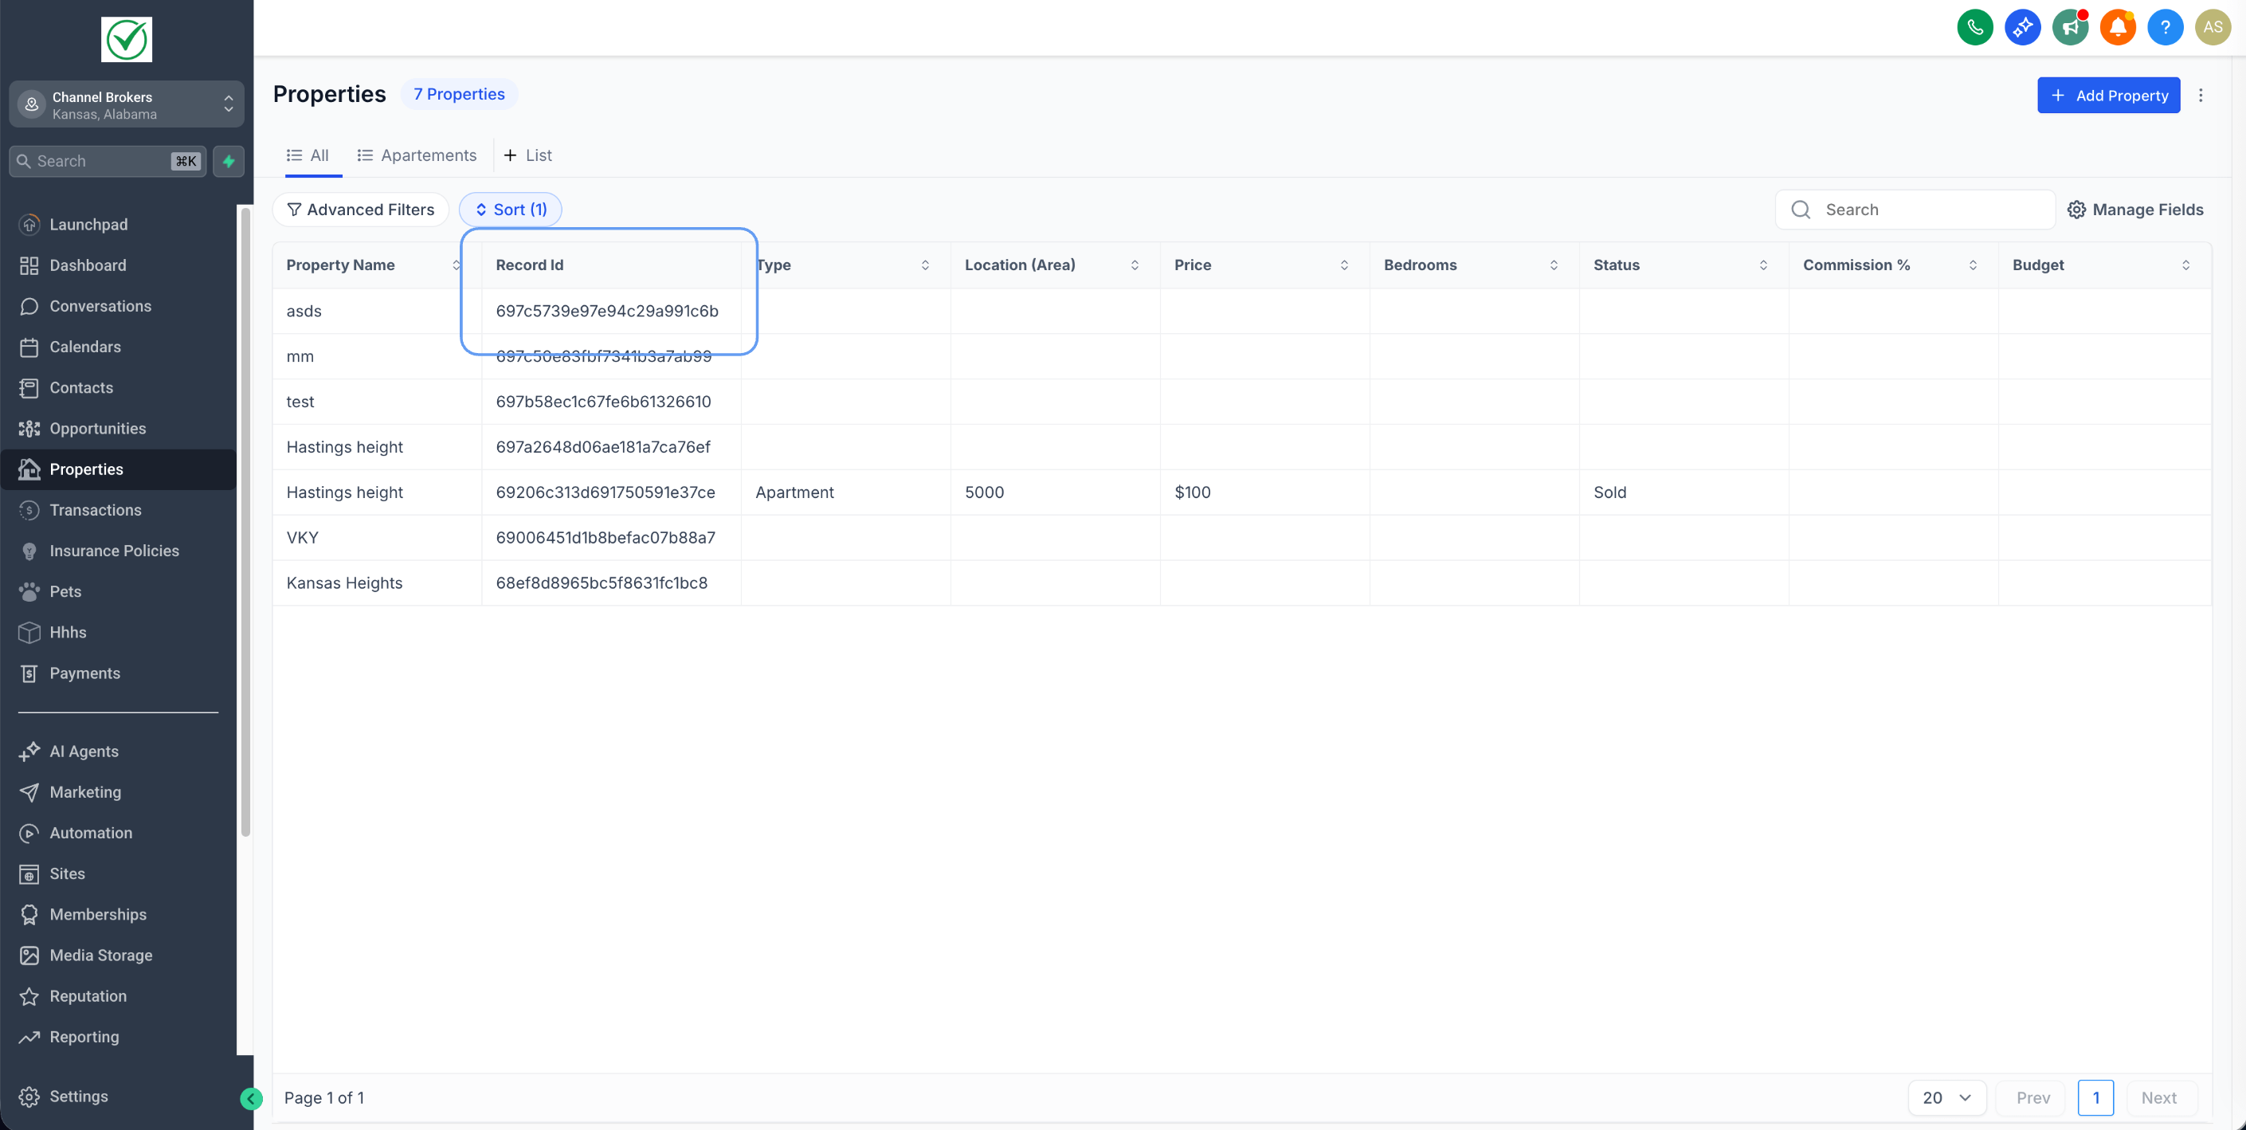Open the page size 20 dropdown
This screenshot has width=2246, height=1130.
coord(1946,1098)
